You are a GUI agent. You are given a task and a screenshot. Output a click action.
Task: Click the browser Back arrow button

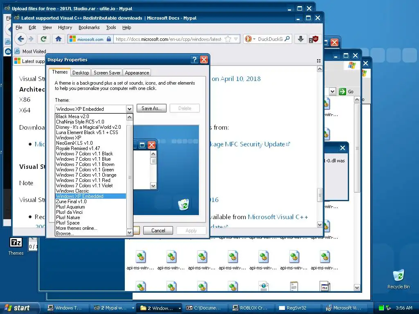click(x=20, y=39)
